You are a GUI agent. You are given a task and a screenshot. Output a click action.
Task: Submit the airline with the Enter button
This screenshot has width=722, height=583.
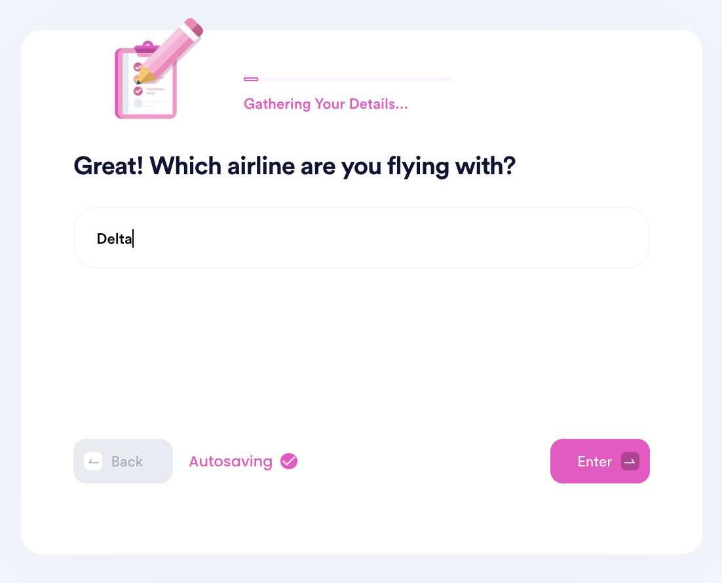coord(600,461)
